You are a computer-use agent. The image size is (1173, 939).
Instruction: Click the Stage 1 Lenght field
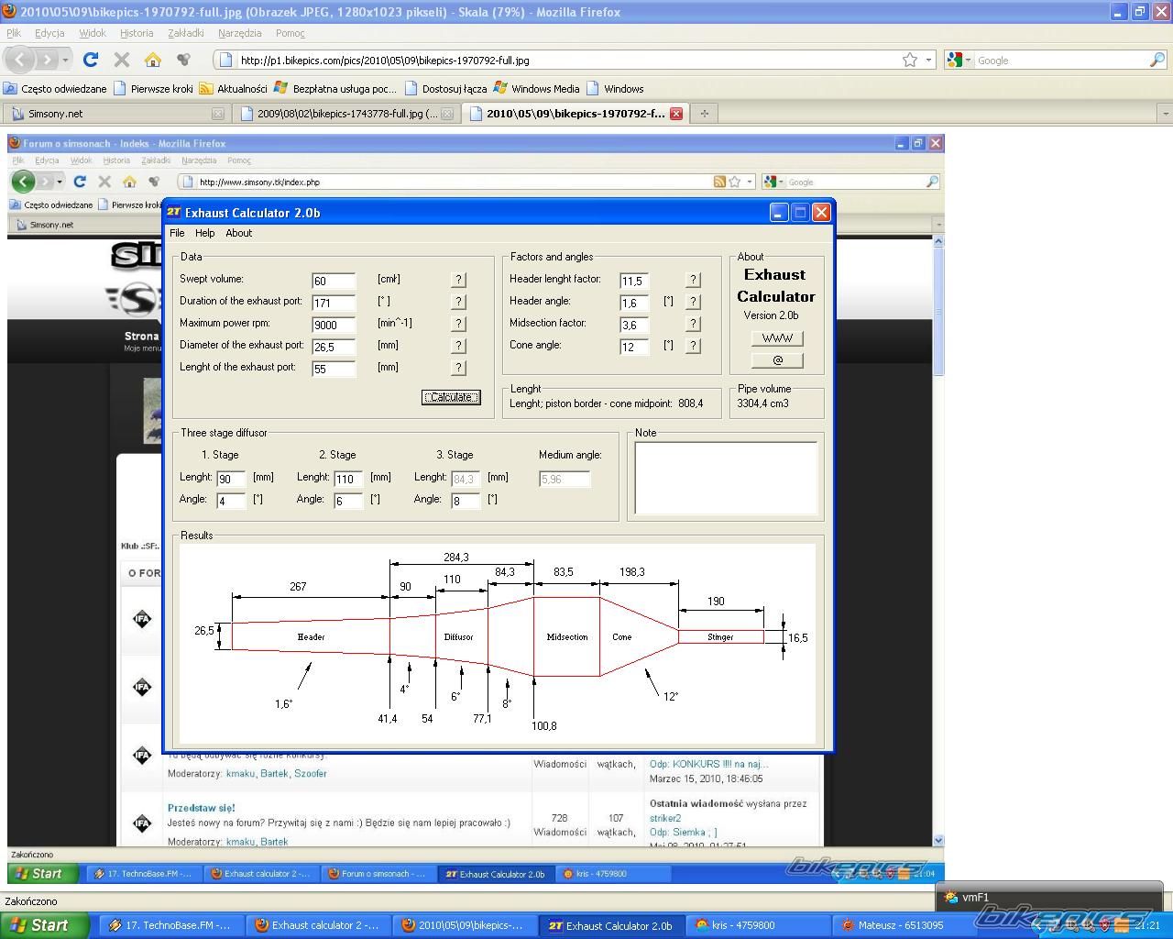tap(231, 479)
